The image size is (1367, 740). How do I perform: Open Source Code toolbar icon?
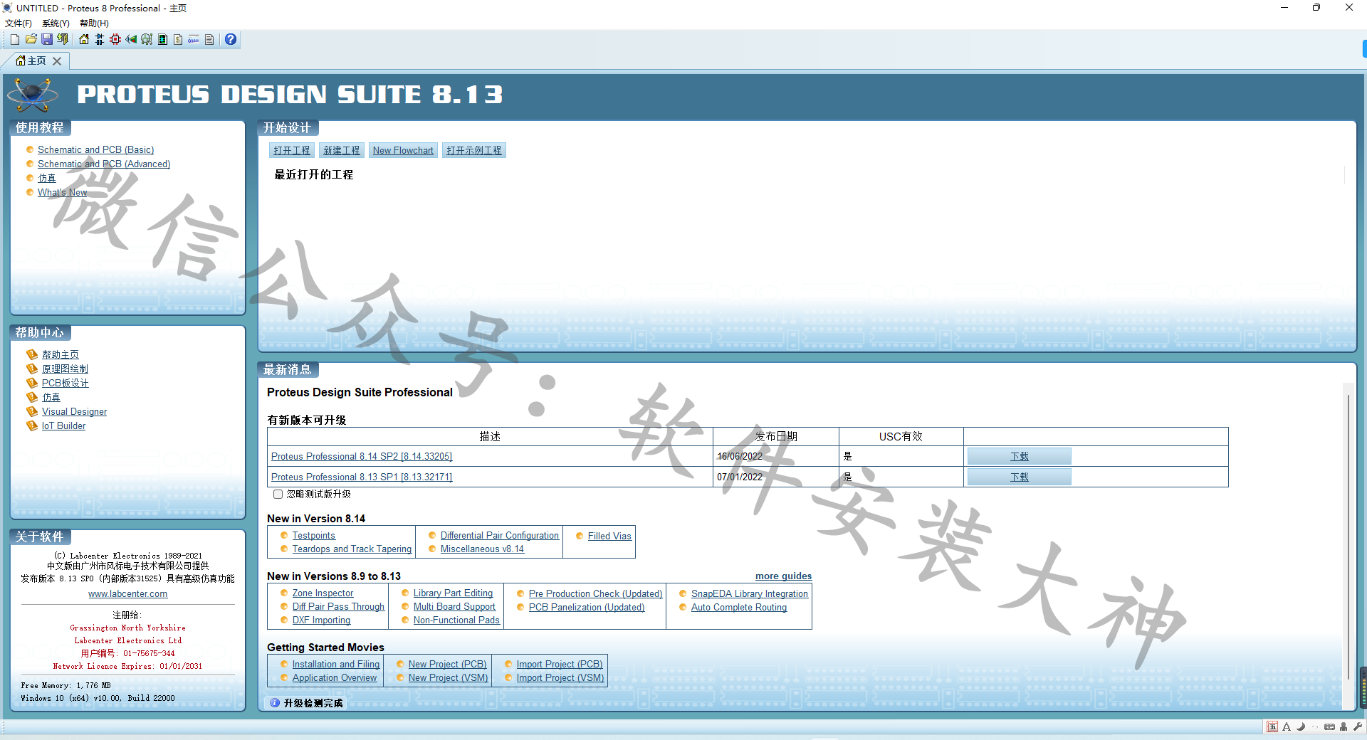(x=194, y=40)
